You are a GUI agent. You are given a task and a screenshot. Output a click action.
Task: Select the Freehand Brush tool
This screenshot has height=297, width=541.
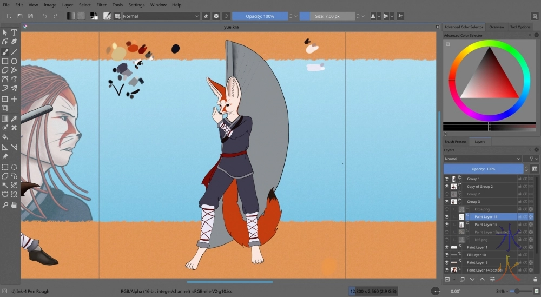(5, 52)
